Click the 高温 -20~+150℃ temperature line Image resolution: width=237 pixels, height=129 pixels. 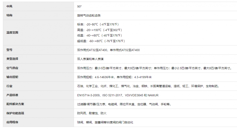(x=99, y=30)
